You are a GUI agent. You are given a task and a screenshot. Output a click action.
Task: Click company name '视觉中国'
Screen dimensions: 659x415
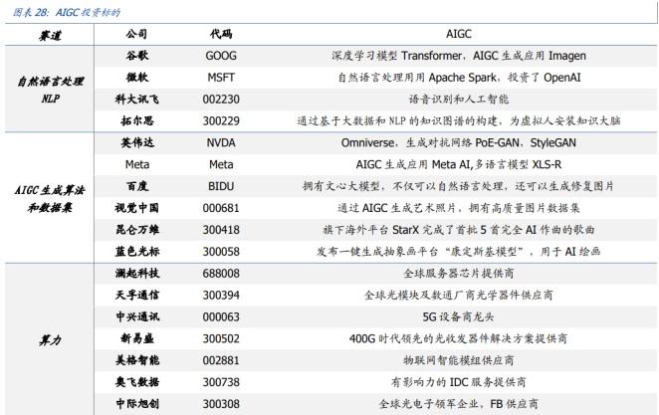pos(137,208)
